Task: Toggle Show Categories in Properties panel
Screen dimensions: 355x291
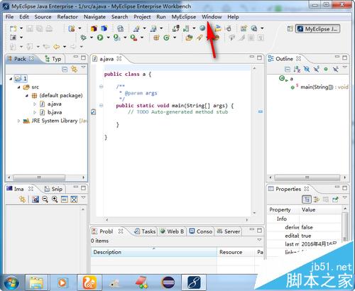Action: [307, 199]
